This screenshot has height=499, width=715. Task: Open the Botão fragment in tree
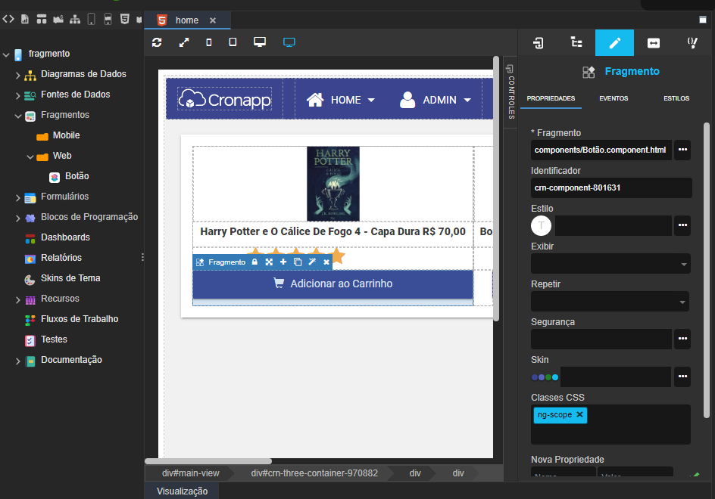click(76, 176)
